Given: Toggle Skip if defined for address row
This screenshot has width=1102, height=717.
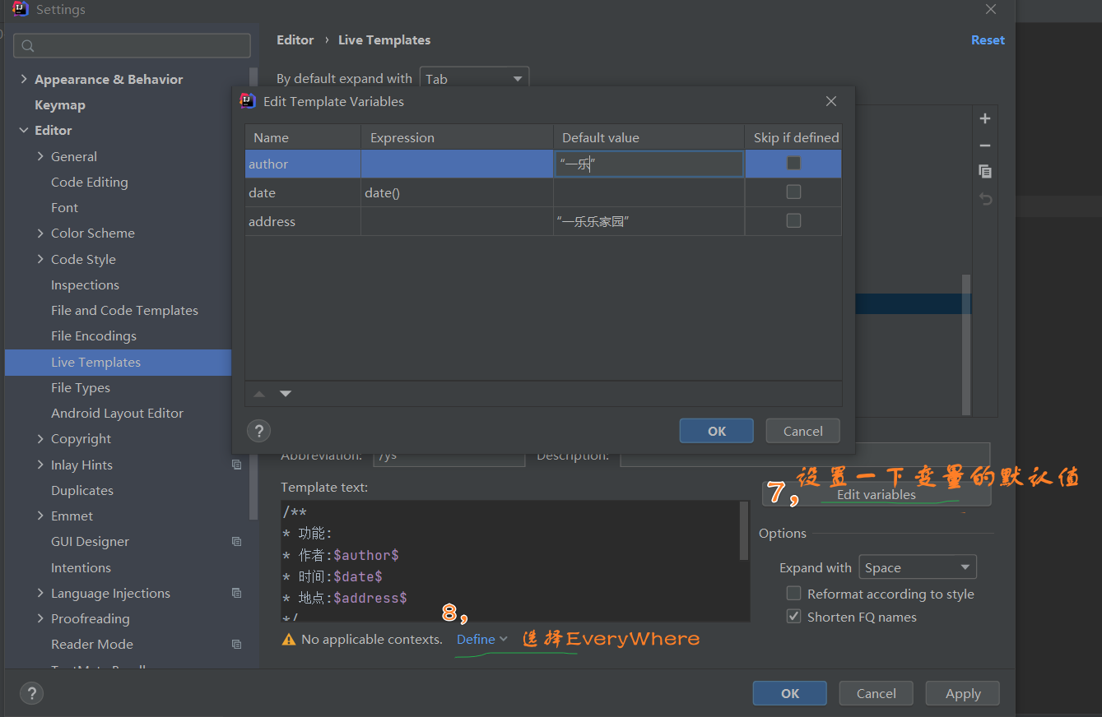Looking at the screenshot, I should pyautogui.click(x=793, y=220).
